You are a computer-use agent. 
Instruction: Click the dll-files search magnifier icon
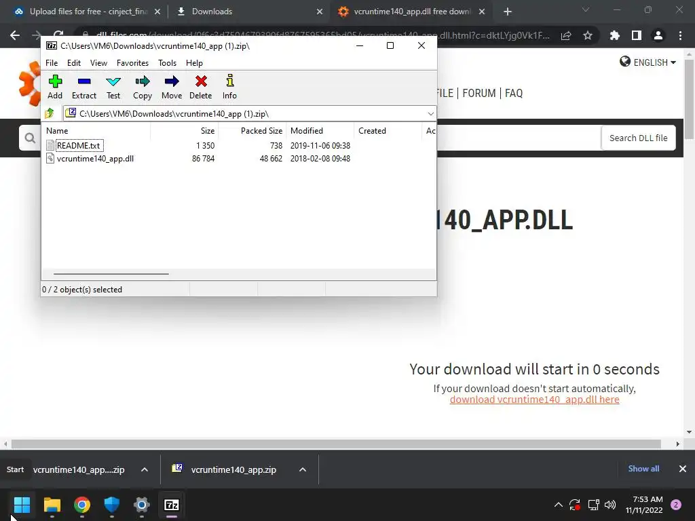coord(30,138)
